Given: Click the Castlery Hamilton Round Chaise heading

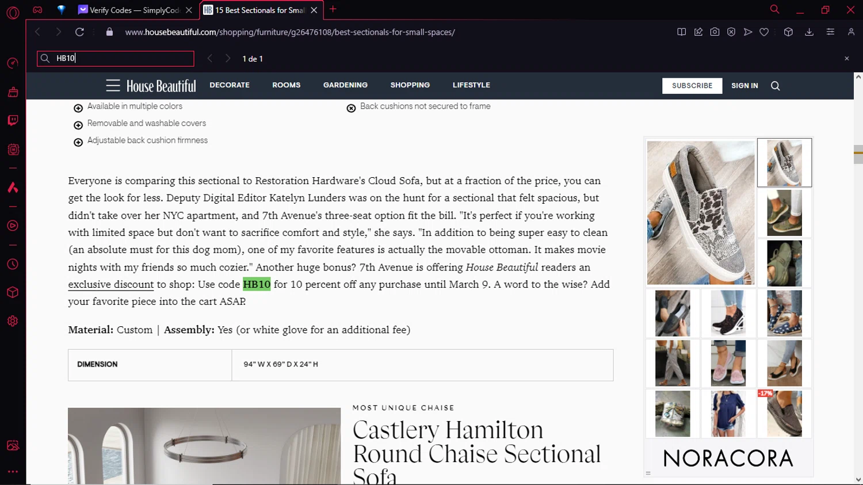Looking at the screenshot, I should [x=476, y=453].
